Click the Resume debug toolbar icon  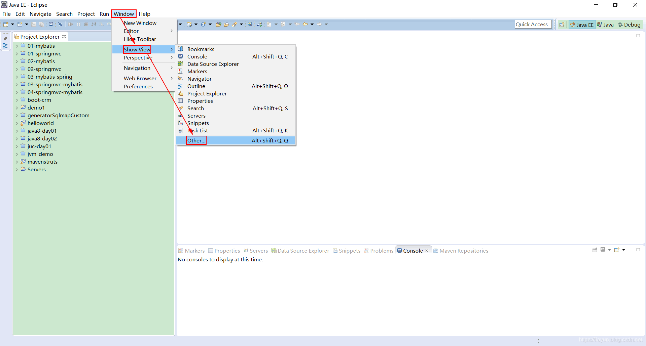pyautogui.click(x=71, y=24)
